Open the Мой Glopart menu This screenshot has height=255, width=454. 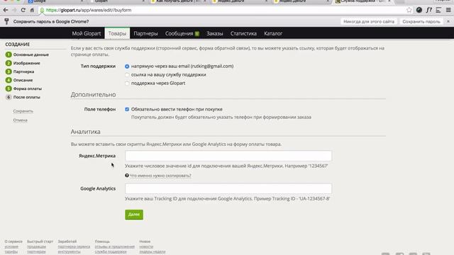click(87, 33)
